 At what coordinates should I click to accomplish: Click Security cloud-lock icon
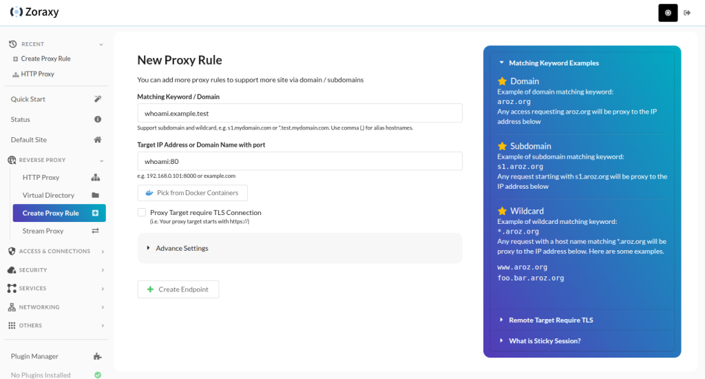12,270
